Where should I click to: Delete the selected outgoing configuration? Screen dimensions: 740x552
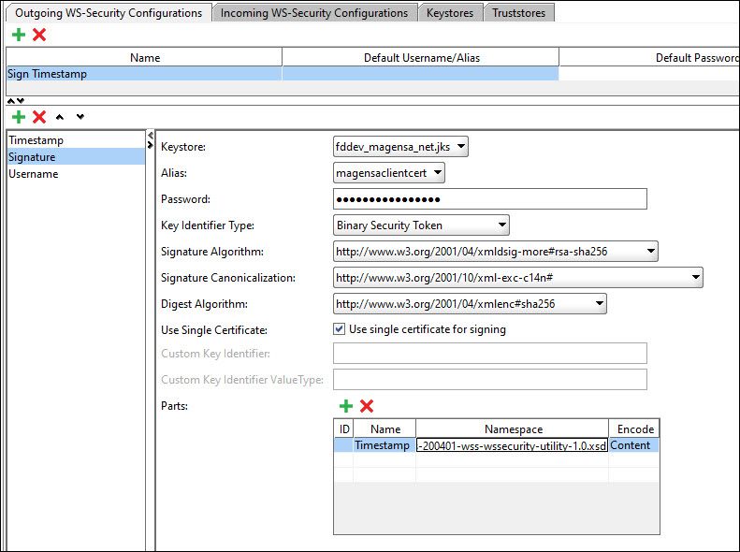(x=39, y=35)
